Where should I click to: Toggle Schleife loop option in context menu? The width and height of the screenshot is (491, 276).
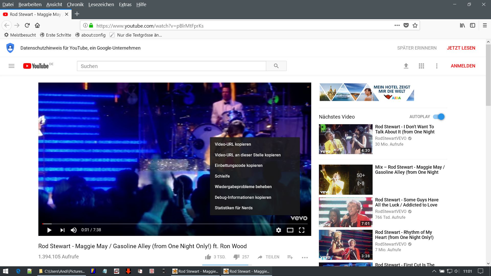(x=222, y=176)
